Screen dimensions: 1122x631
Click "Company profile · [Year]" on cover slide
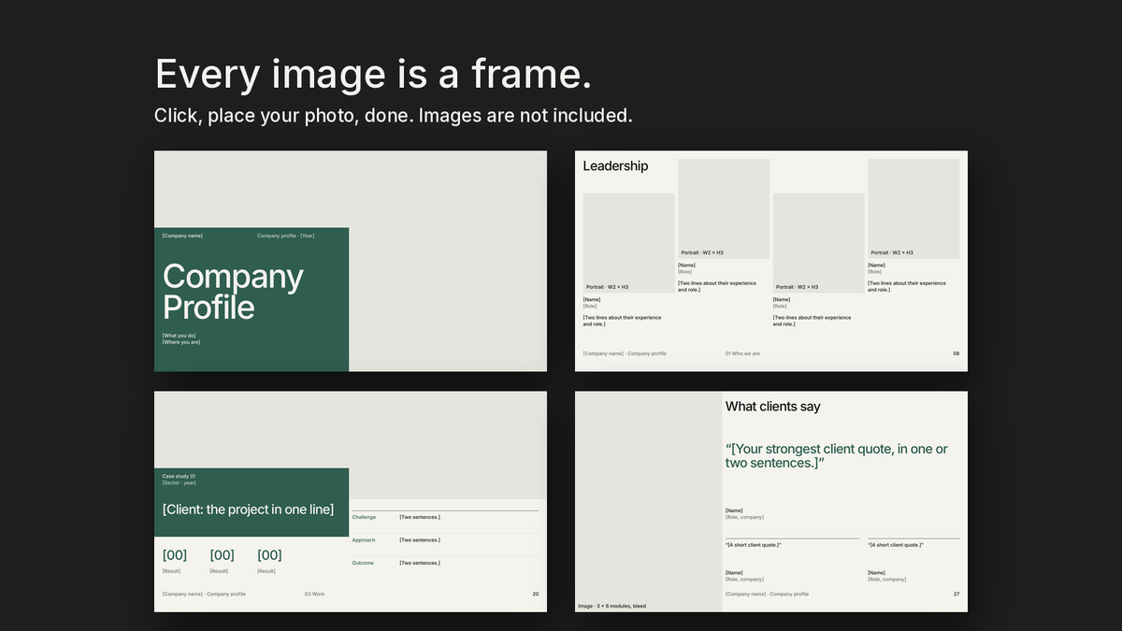[286, 236]
